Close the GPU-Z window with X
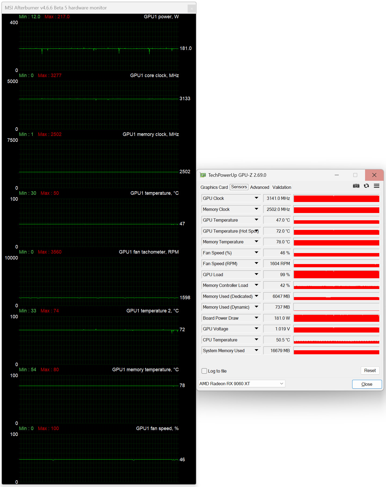 (x=374, y=175)
